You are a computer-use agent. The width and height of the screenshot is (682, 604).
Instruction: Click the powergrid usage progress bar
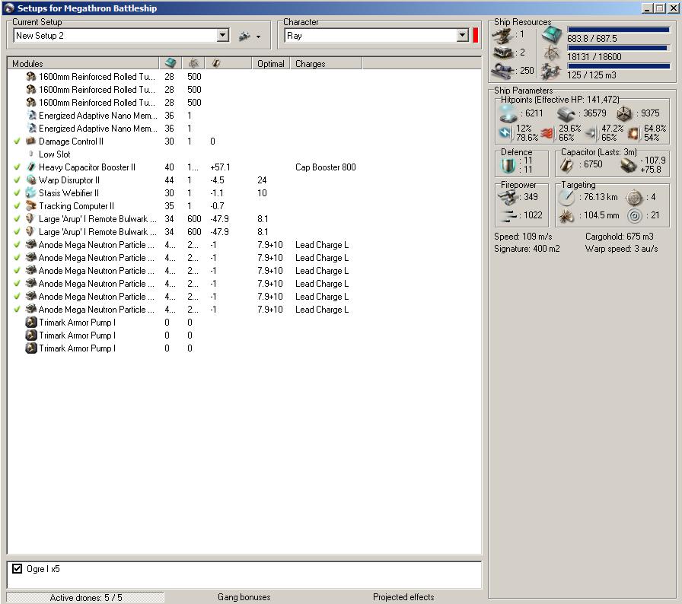(x=618, y=48)
